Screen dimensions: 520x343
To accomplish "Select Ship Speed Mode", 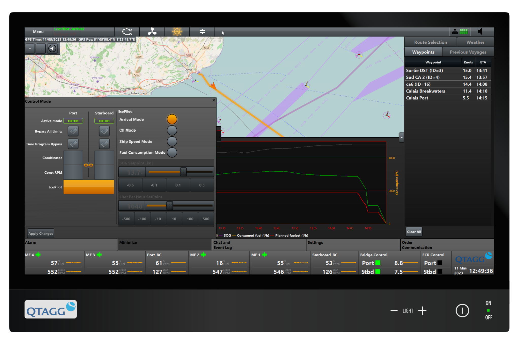I will 172,141.
